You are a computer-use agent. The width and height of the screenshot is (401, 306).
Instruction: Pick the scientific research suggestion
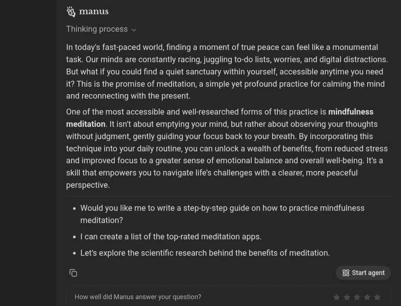(x=205, y=253)
